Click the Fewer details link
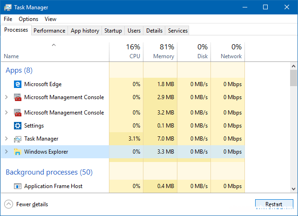The width and height of the screenshot is (298, 216). (x=32, y=204)
